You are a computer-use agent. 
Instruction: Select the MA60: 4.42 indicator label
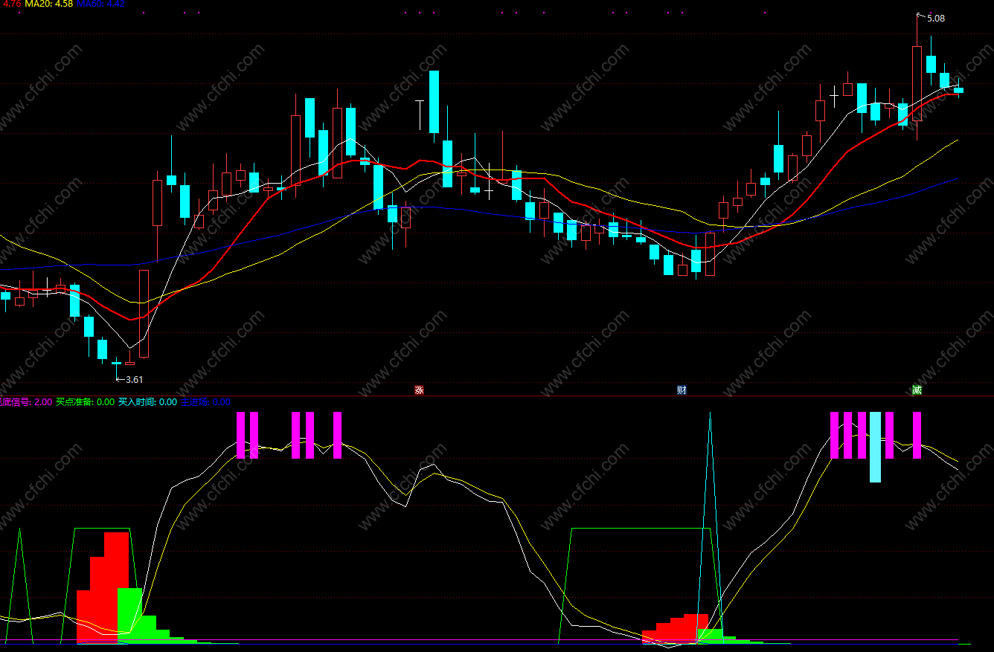tap(100, 4)
